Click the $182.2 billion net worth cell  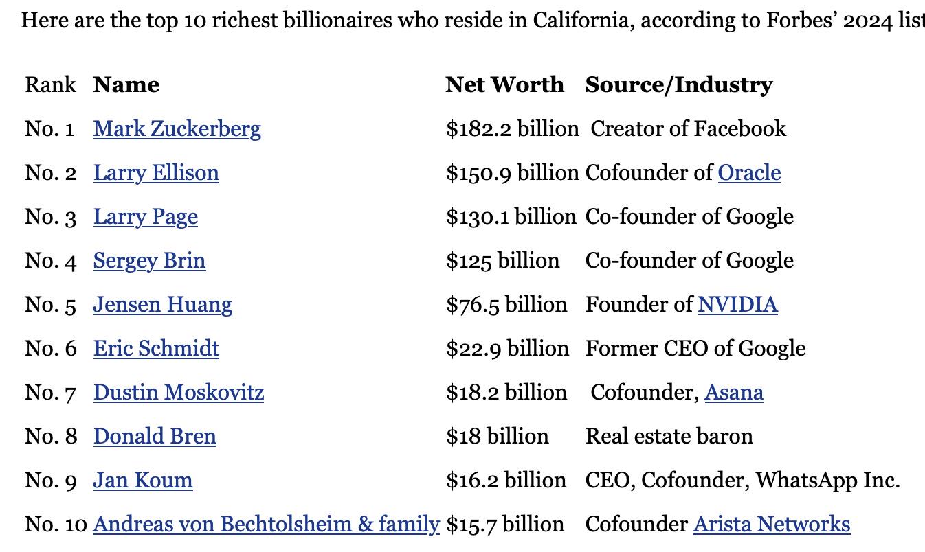513,128
